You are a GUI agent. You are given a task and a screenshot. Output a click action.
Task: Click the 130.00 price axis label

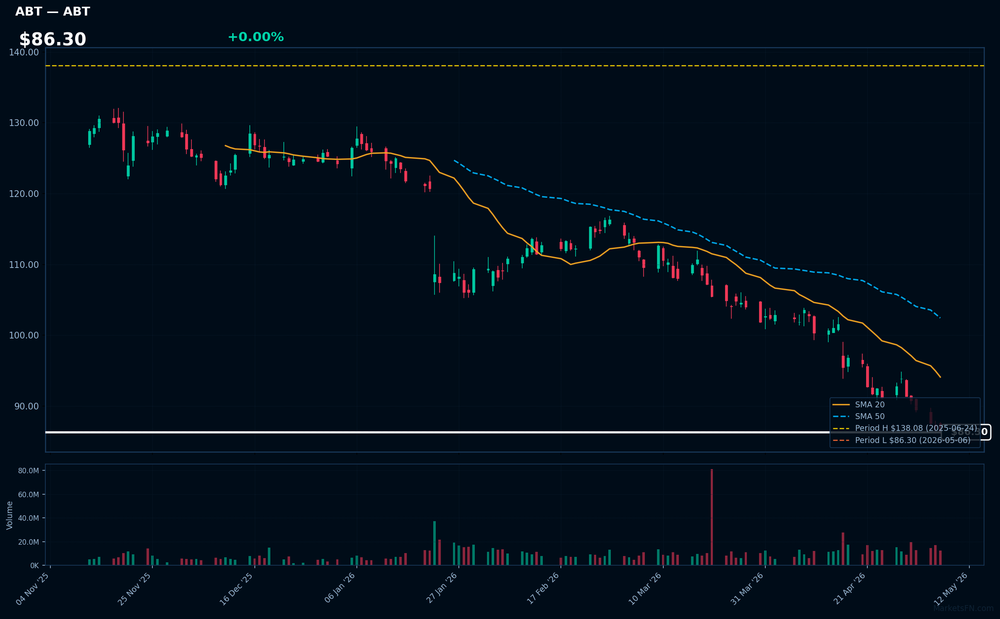(24, 123)
